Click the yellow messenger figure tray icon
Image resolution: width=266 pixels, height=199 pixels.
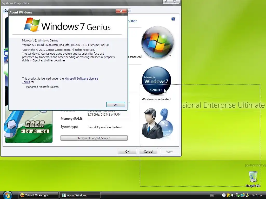[x=229, y=195]
